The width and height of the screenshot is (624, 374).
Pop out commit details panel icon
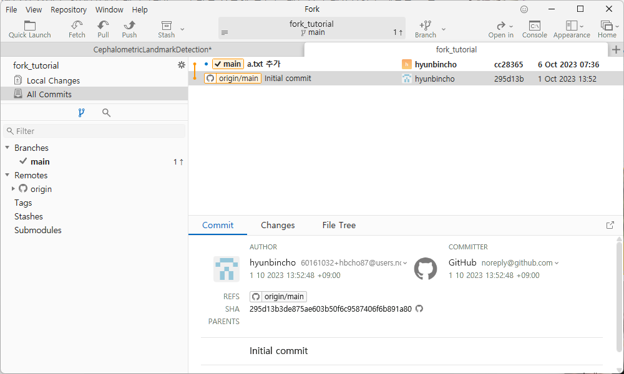[610, 226]
